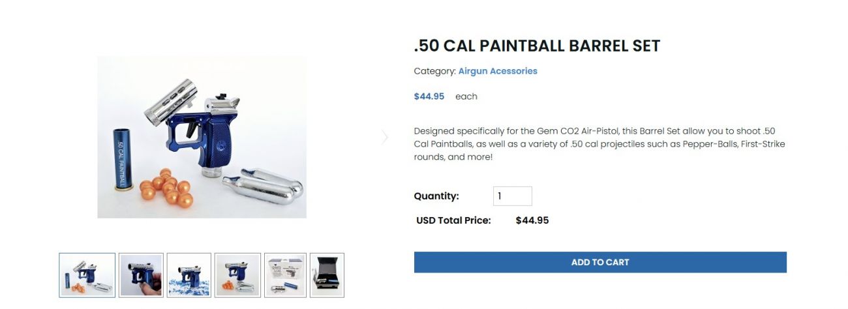Viewport: 848px width, 309px height.
Task: Select the thumbnail of hand holding pistol
Action: point(141,275)
